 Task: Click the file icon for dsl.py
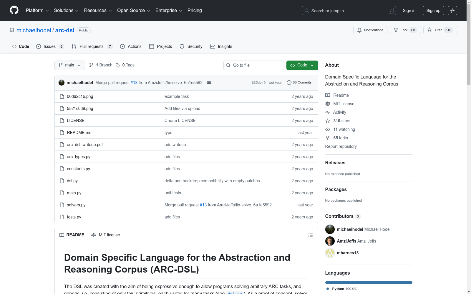coord(62,181)
